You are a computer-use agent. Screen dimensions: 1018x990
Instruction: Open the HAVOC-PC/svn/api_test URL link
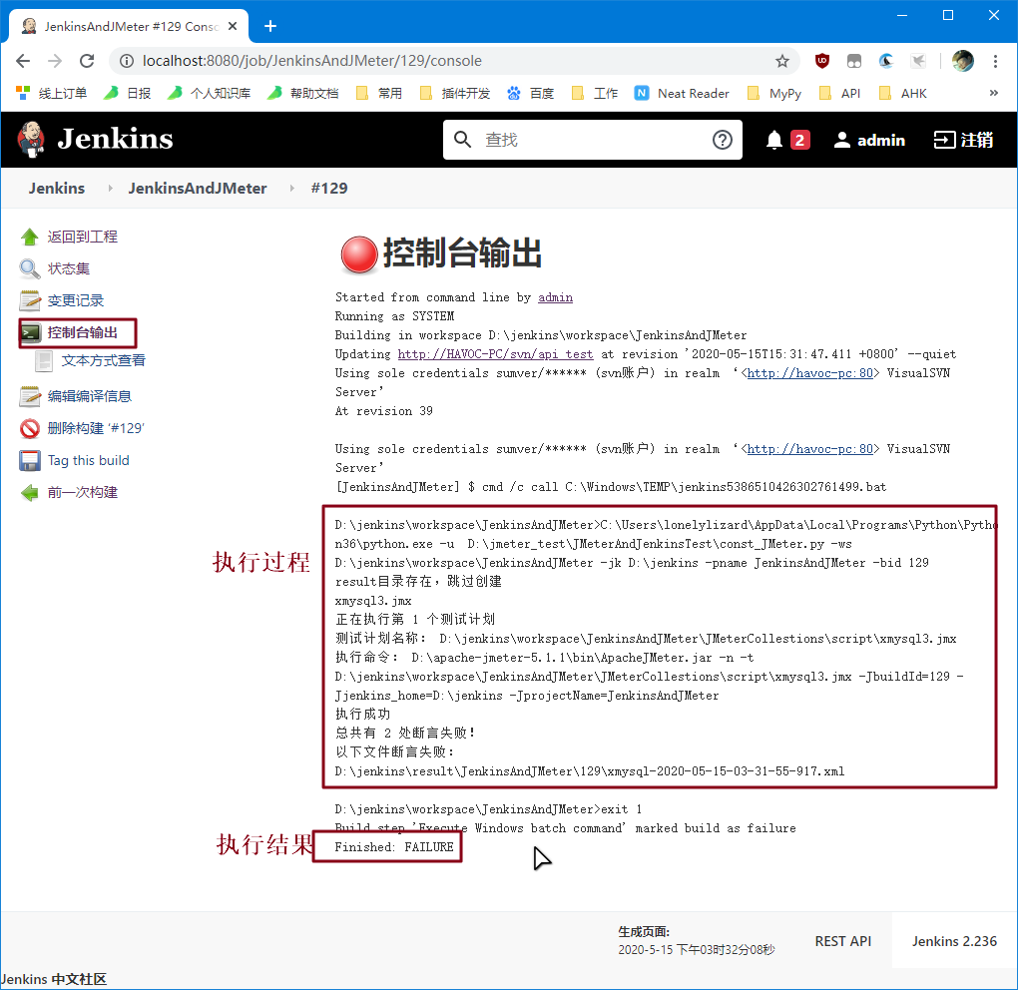click(495, 354)
